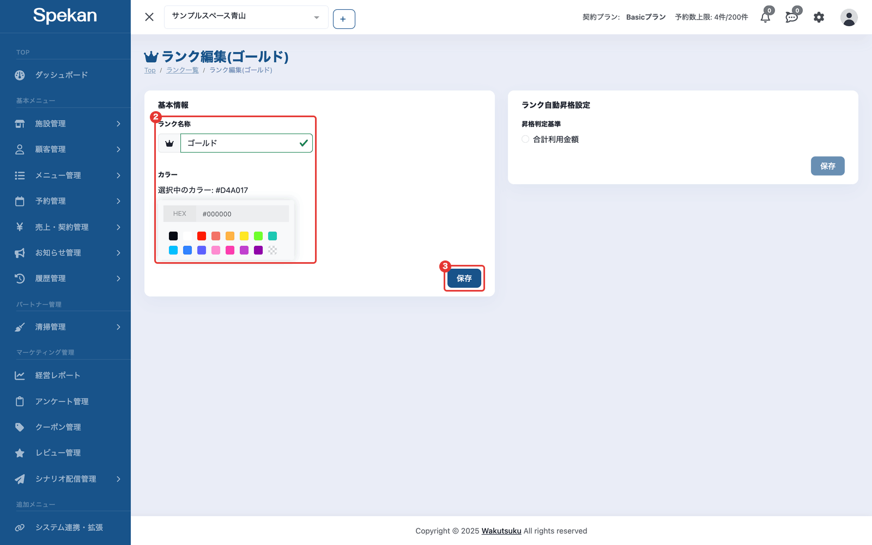Viewport: 872px width, 545px height.
Task: Click the plus button beside space selector
Action: 344,19
